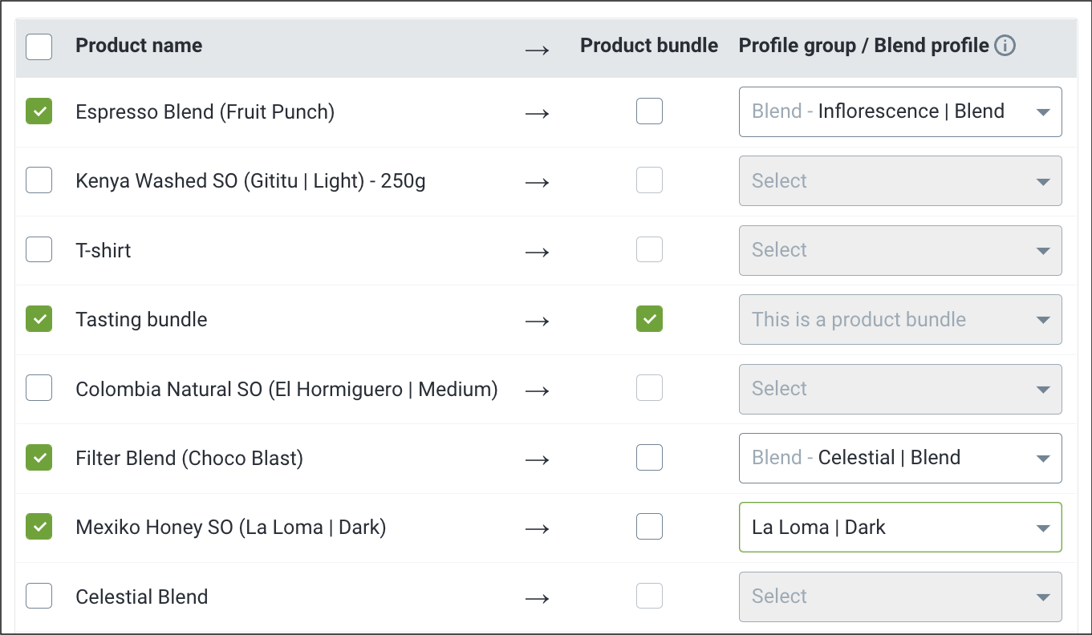Screen dimensions: 1092x635
Task: Click the Colombia Natural SO product name
Action: [x=286, y=390]
